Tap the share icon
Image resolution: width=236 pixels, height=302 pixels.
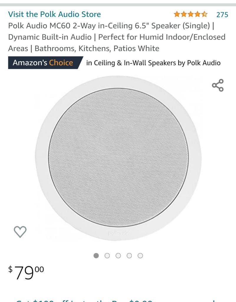pyautogui.click(x=218, y=85)
